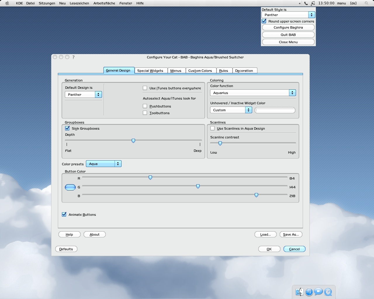The image size is (374, 299).
Task: Click the Scanline contrast slider handle
Action: coord(220,143)
